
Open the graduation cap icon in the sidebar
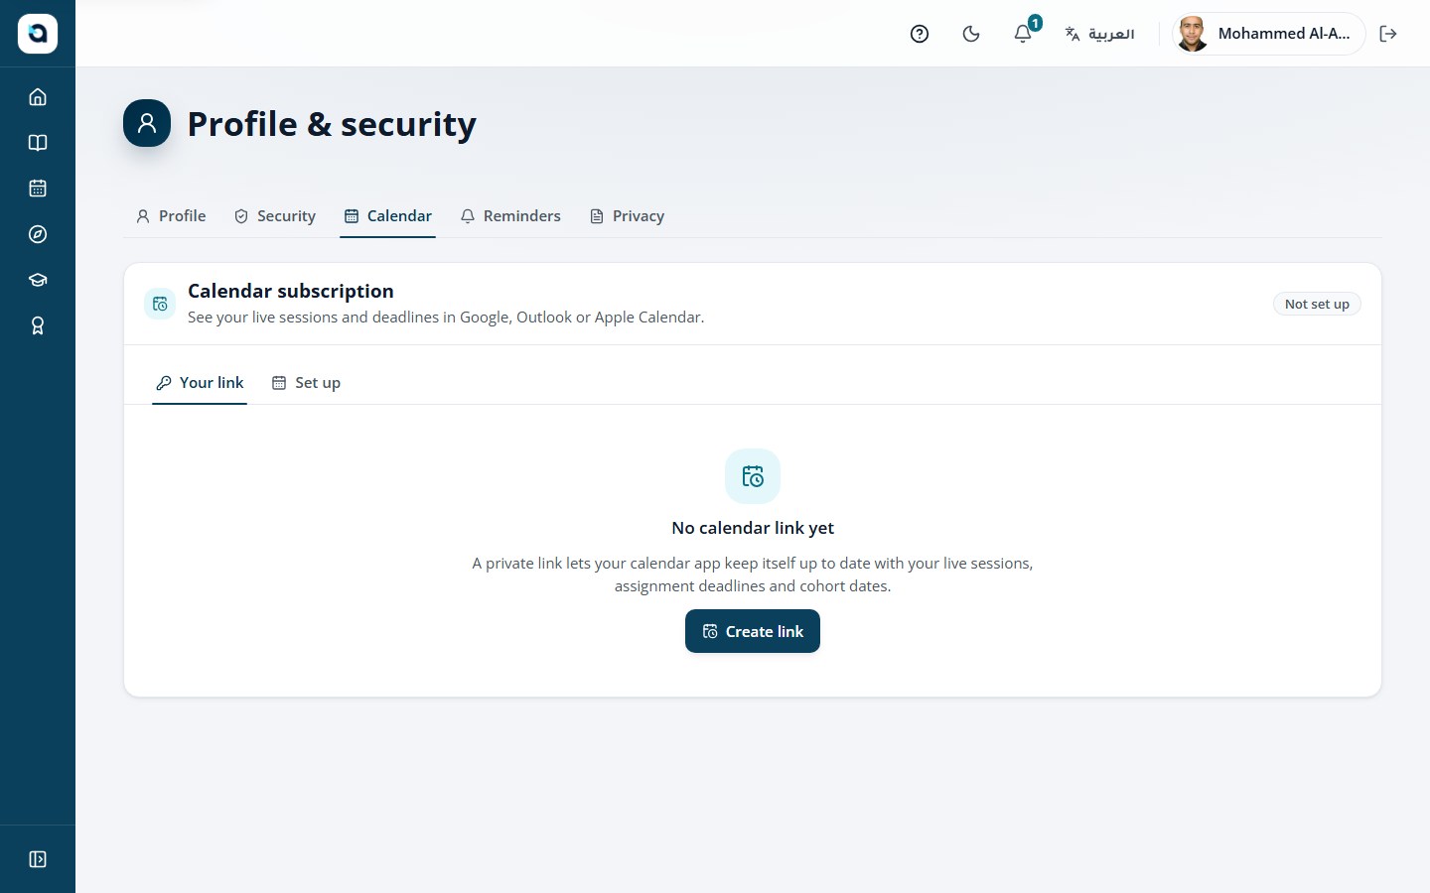38,280
